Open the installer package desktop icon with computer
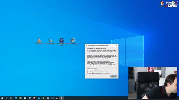Screen dimensions: 179x100 pyautogui.click(x=73, y=40)
